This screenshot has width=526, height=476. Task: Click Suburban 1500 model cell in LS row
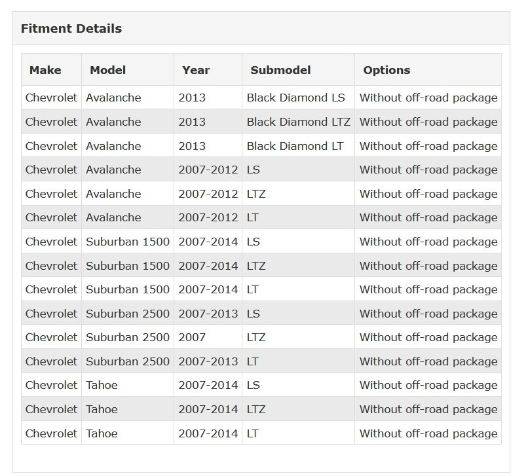point(128,242)
